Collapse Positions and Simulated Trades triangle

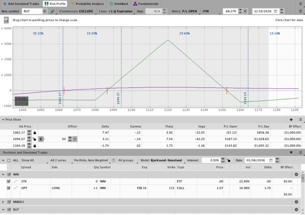pos(291,153)
